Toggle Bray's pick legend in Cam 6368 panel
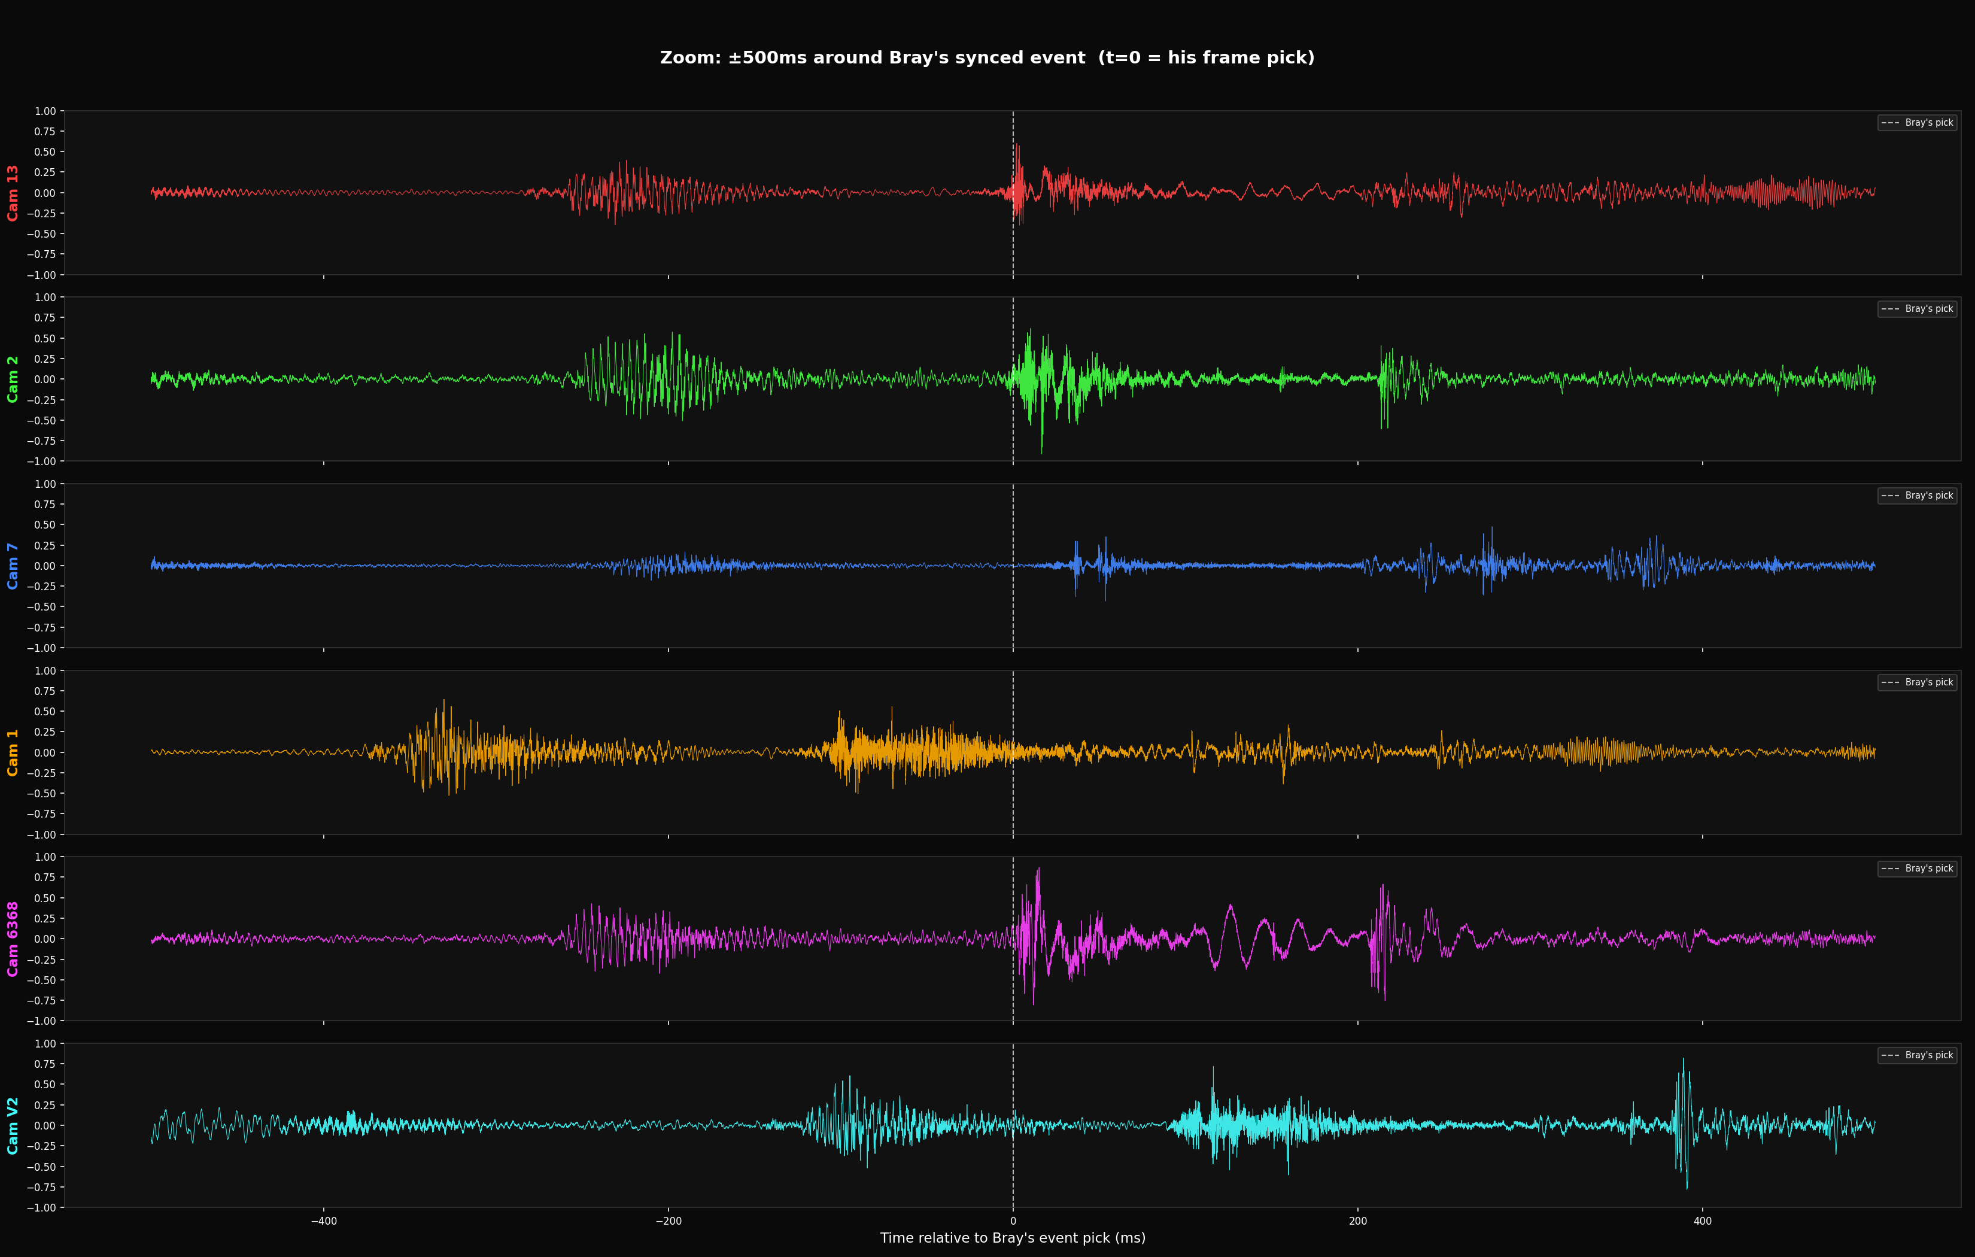Viewport: 1975px width, 1257px height. [x=1918, y=868]
